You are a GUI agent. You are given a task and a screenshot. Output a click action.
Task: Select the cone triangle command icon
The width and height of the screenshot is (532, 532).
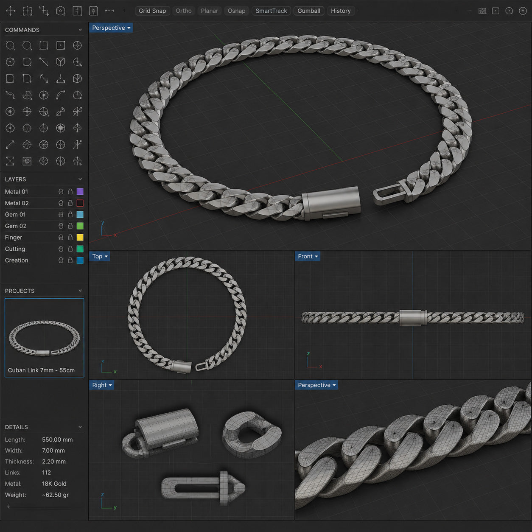coord(61,78)
